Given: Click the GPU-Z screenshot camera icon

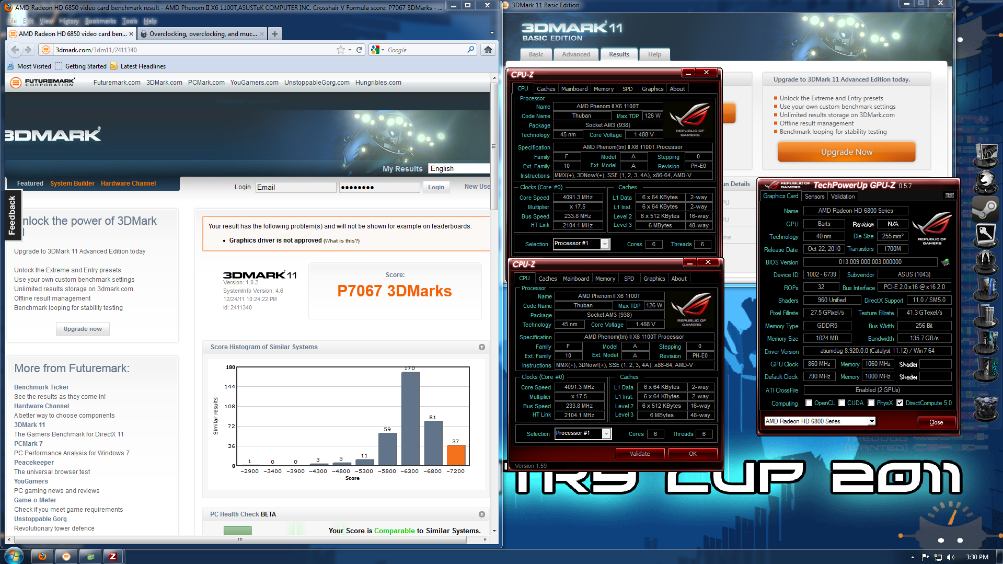Looking at the screenshot, I should pos(950,195).
